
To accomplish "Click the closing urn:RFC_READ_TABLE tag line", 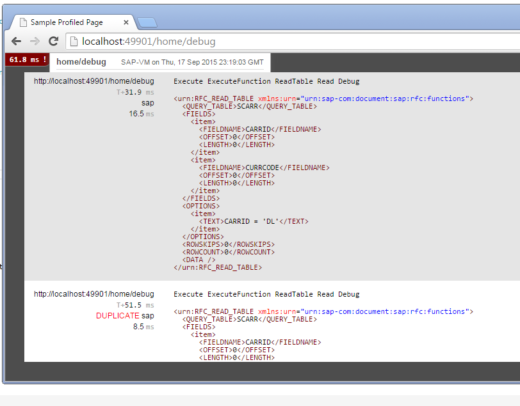I will tap(218, 267).
